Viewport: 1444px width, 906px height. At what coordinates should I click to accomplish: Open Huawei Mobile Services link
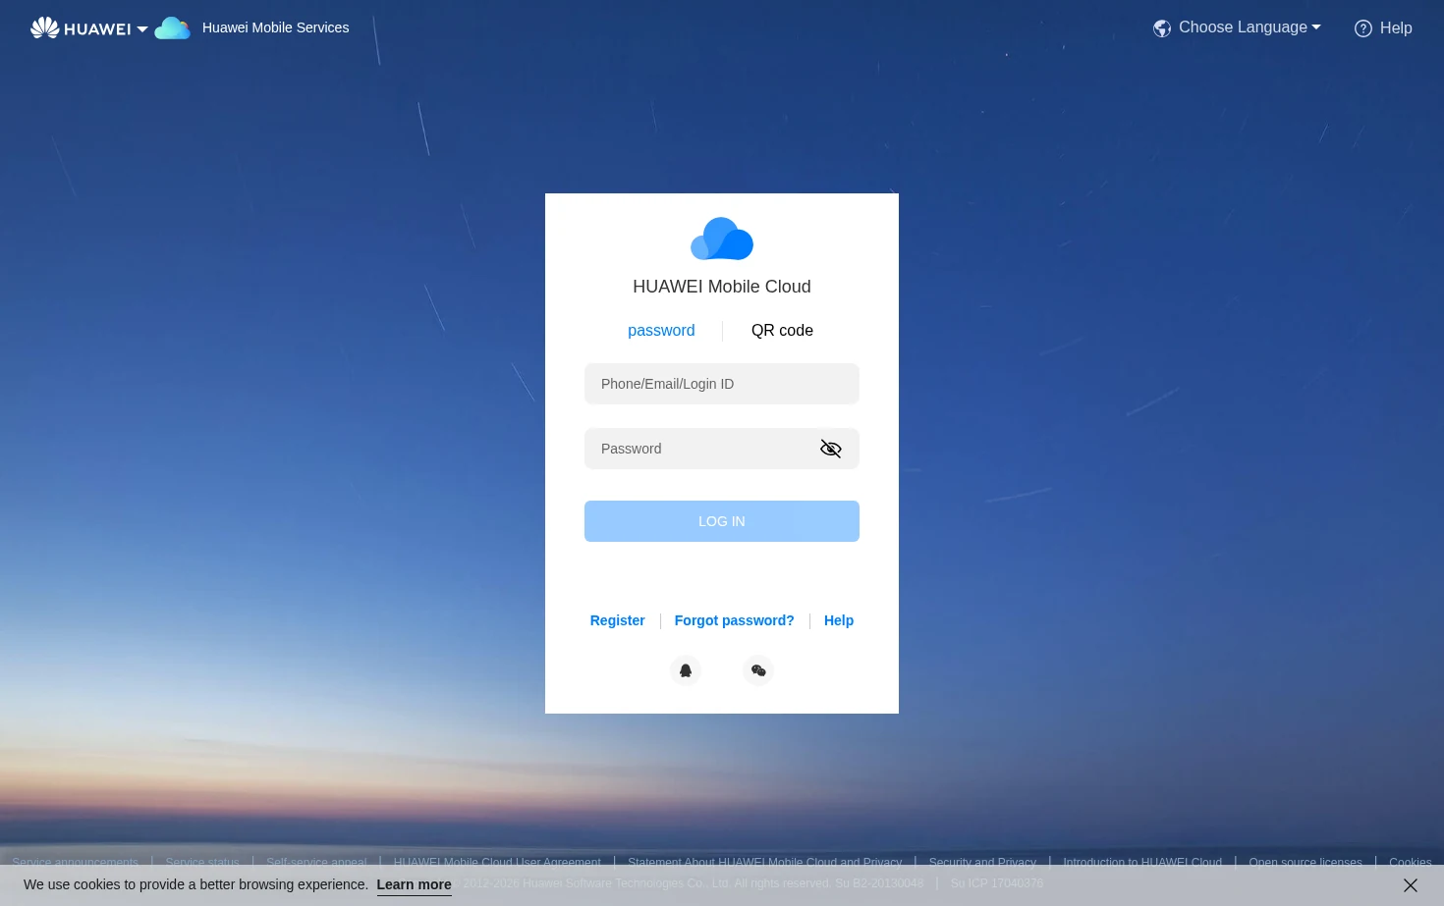click(x=275, y=27)
